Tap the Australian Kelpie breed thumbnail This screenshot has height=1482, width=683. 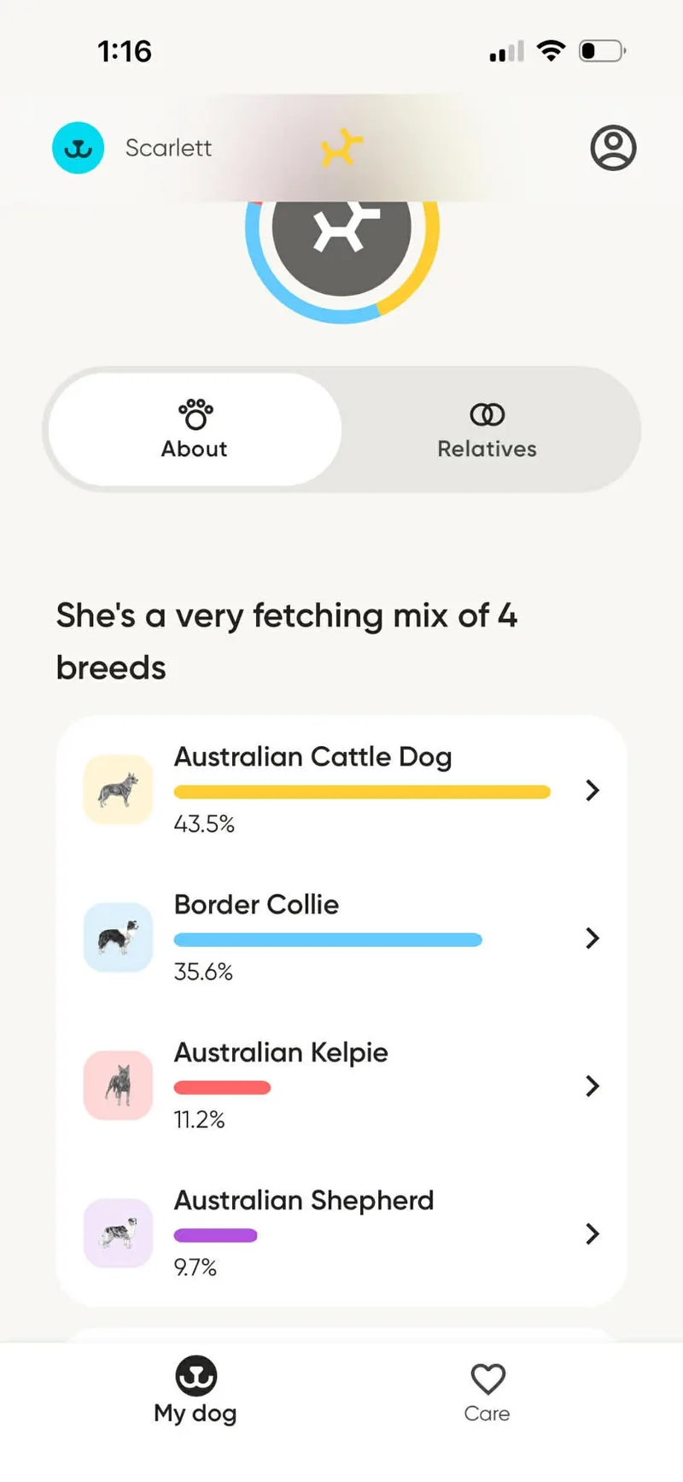coord(118,1085)
